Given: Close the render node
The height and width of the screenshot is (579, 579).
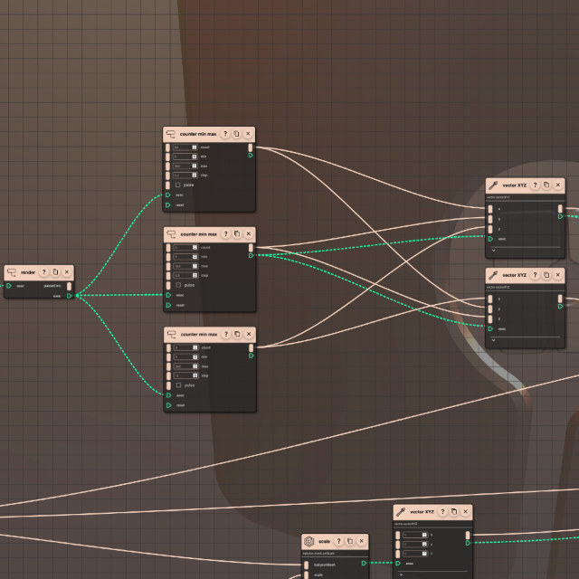Looking at the screenshot, I should [67, 272].
